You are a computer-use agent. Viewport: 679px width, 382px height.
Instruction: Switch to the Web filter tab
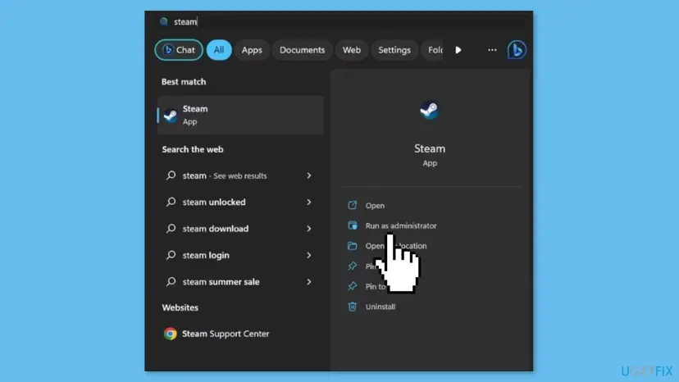[351, 50]
